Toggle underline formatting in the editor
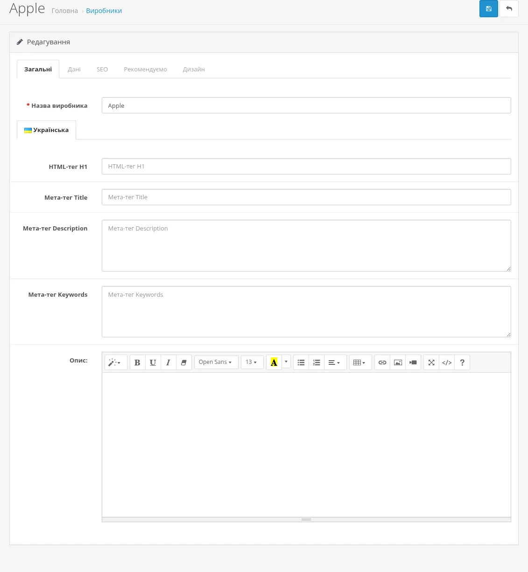528x572 pixels. tap(153, 363)
